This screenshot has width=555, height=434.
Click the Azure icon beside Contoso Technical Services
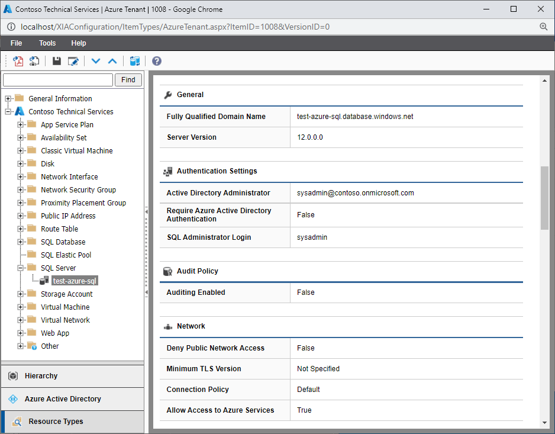(20, 111)
